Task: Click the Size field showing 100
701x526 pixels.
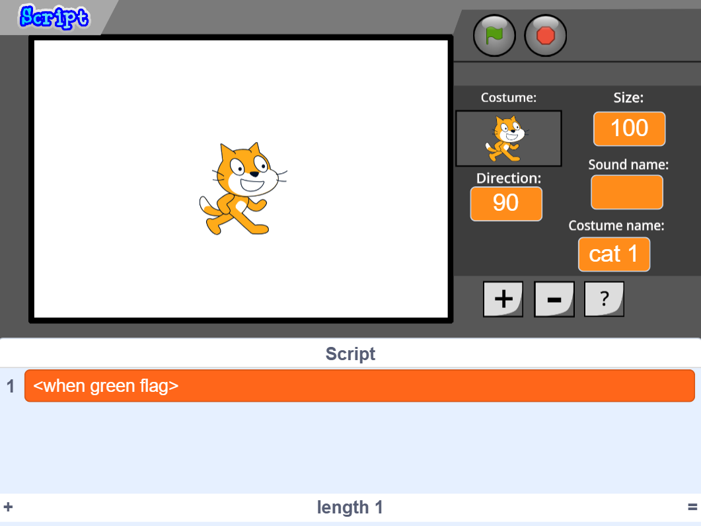Action: (x=629, y=128)
